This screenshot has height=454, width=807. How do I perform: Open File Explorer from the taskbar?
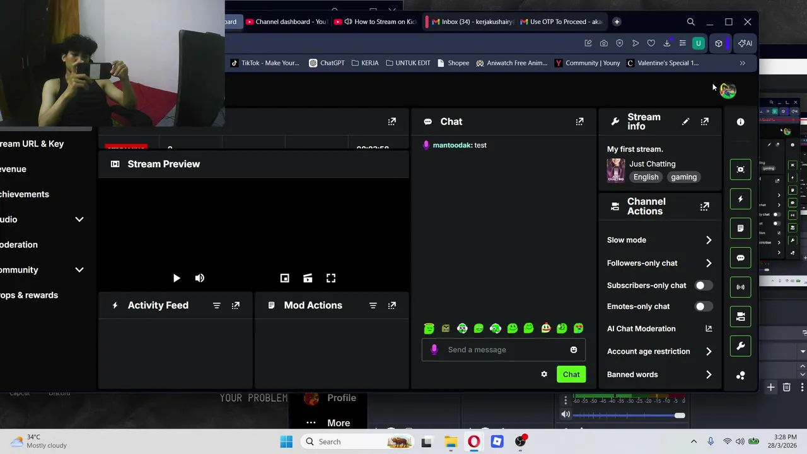pyautogui.click(x=450, y=442)
